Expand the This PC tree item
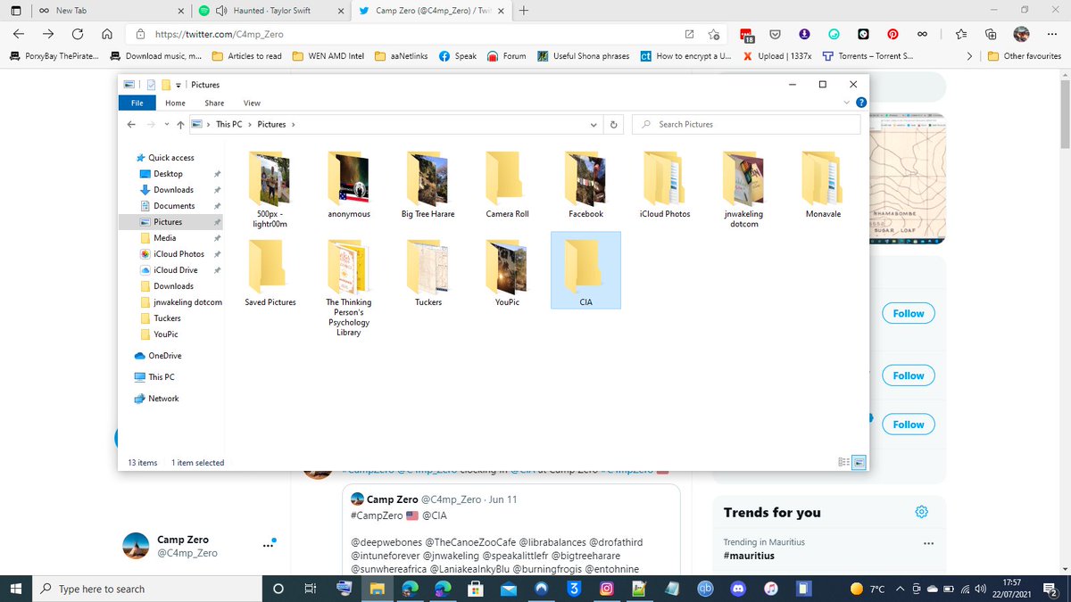This screenshot has height=602, width=1071. click(x=130, y=376)
